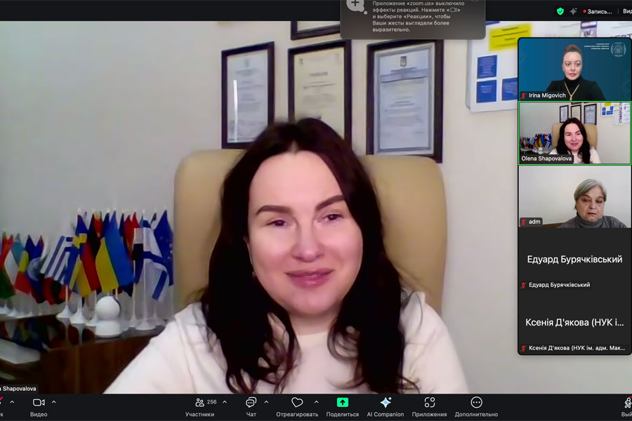Select Едуард Бурячківський participant tile
The height and width of the screenshot is (421, 632).
click(x=574, y=260)
